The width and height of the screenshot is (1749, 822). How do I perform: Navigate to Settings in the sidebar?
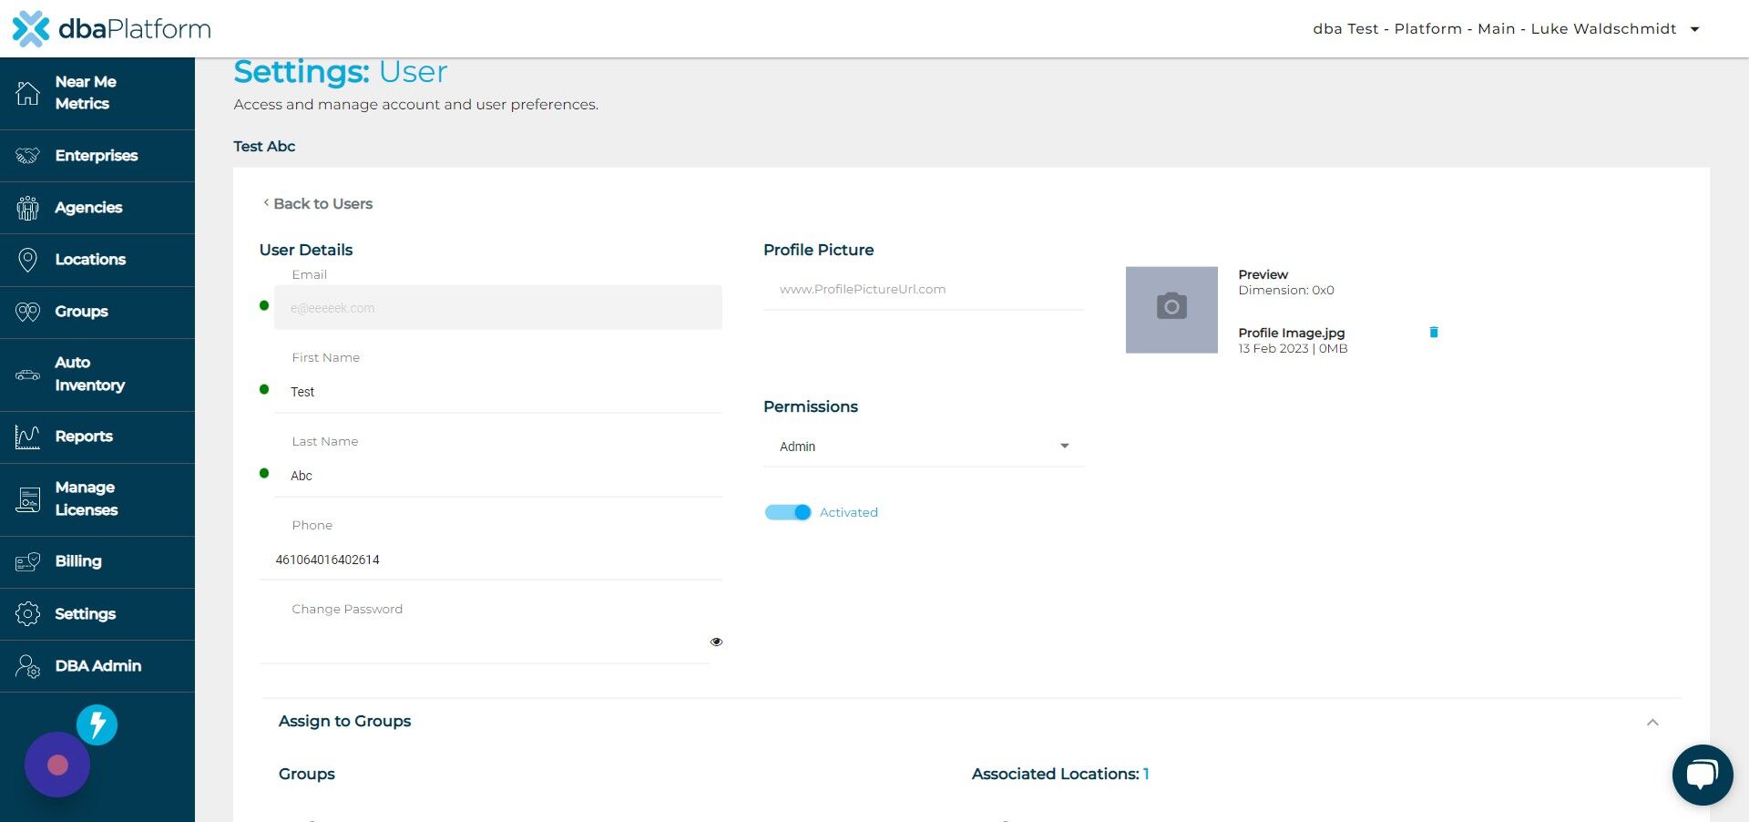(27, 614)
